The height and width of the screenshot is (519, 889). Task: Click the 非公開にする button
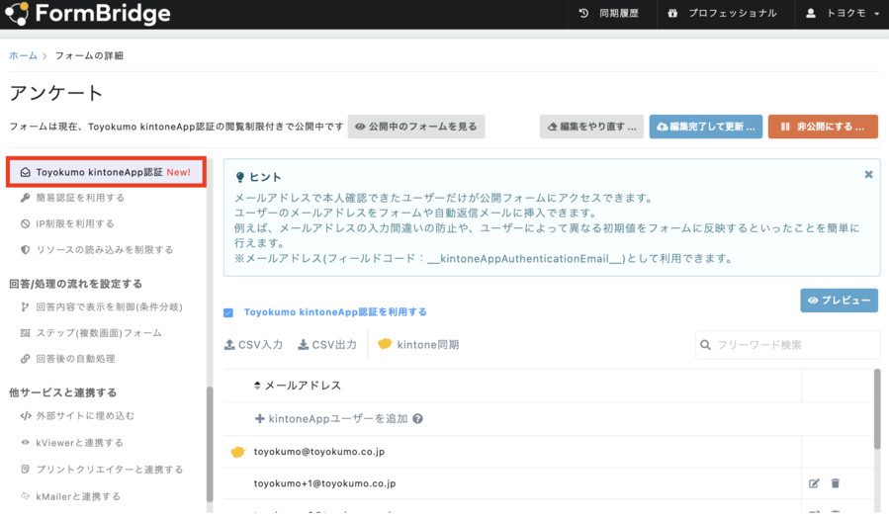823,127
